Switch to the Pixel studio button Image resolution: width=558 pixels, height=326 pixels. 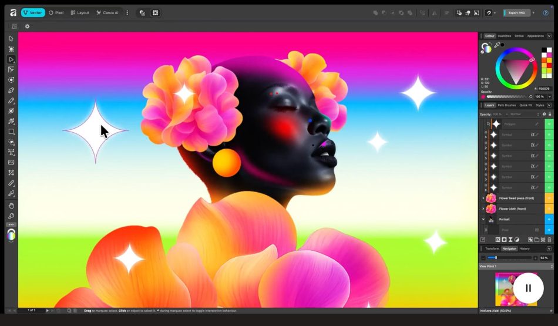[56, 12]
